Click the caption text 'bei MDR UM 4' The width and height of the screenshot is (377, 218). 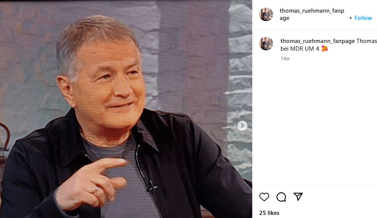click(300, 49)
